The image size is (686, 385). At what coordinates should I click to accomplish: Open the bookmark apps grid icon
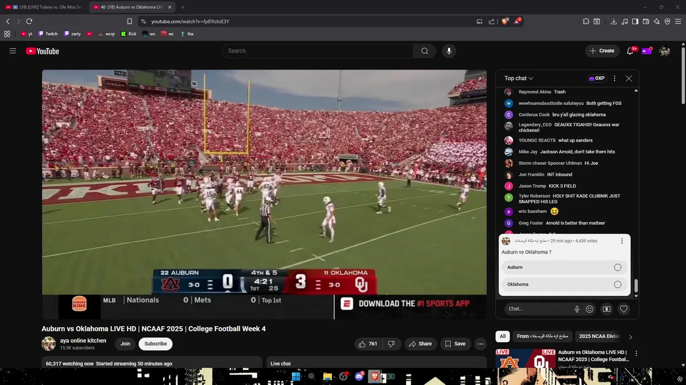coord(7,34)
